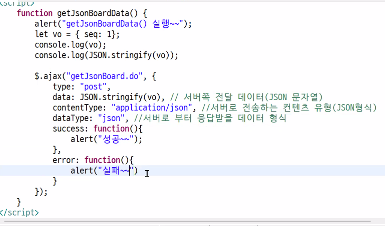Click the alert keyword on the 실패 line
The height and width of the screenshot is (226, 385).
[x=82, y=171]
